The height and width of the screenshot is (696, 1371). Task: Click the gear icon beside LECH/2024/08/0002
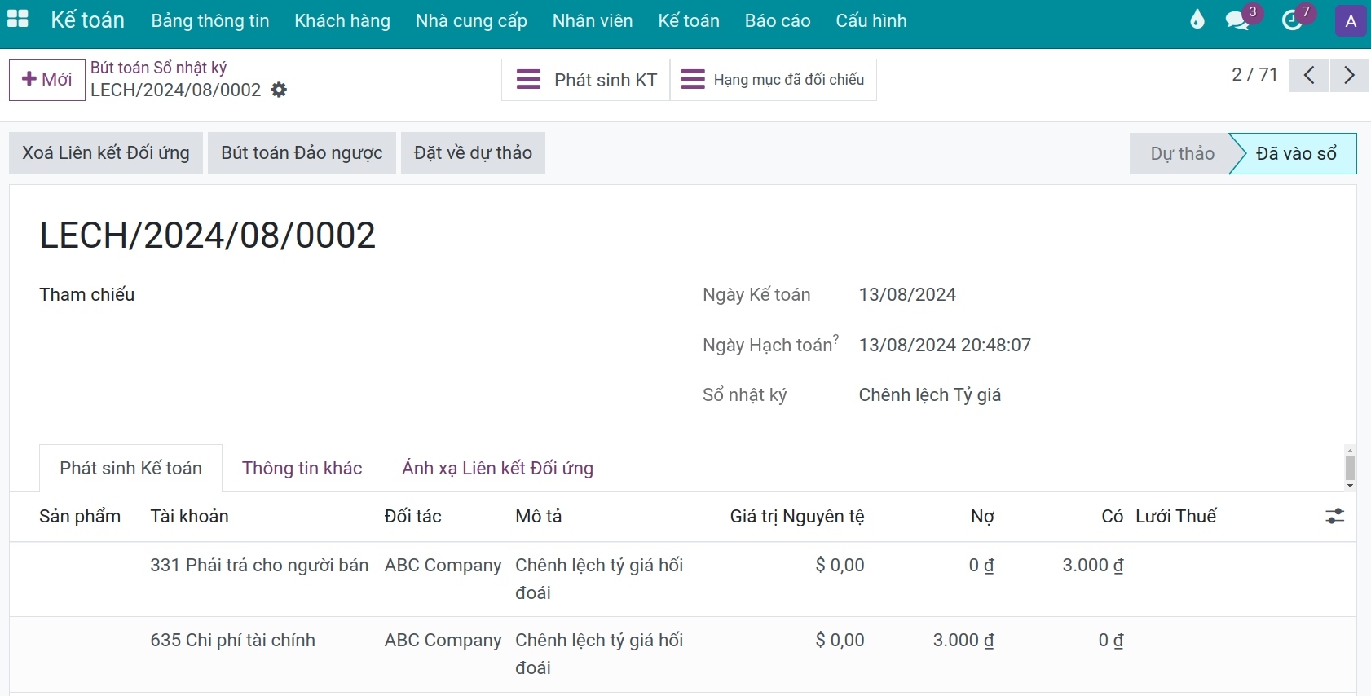click(x=279, y=90)
